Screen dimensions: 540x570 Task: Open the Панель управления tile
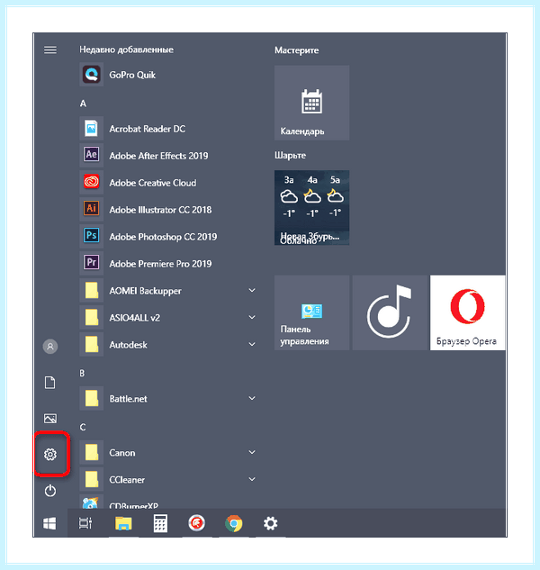(x=311, y=312)
